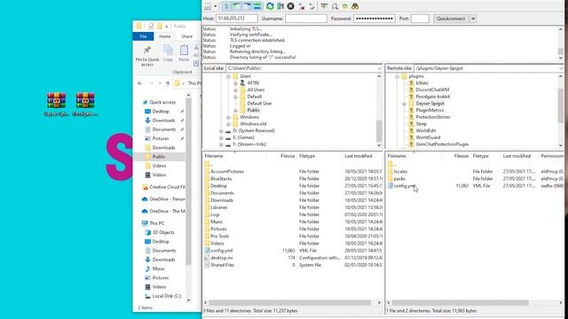Collapse the plugins remote folder node

pos(397,77)
